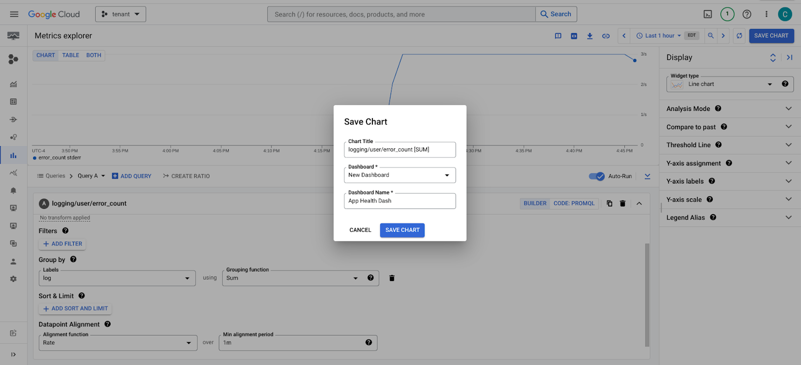Click the zoom magnifier time icon
The width and height of the screenshot is (801, 365).
(710, 35)
